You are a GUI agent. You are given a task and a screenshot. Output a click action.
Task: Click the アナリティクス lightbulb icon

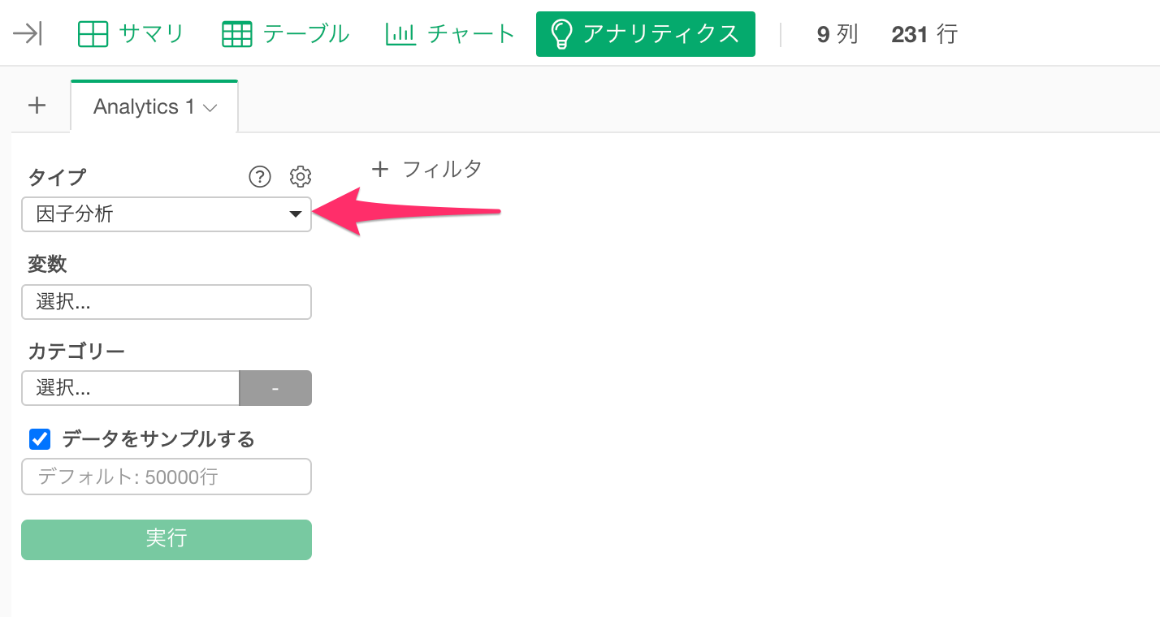(561, 34)
